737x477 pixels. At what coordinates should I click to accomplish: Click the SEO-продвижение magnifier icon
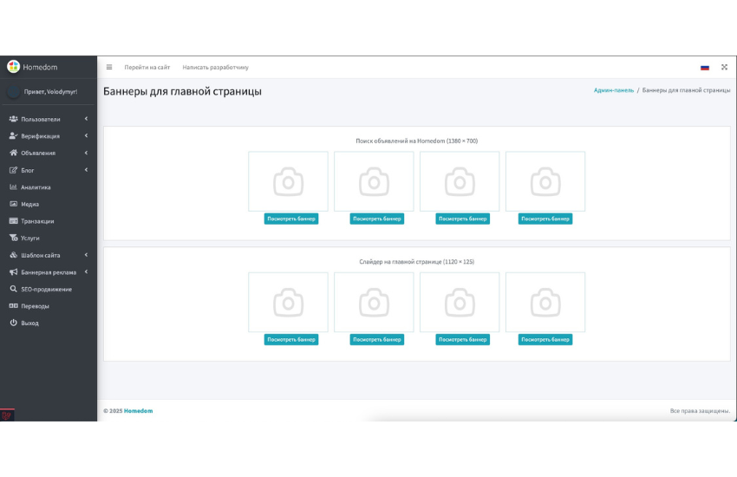click(x=13, y=289)
